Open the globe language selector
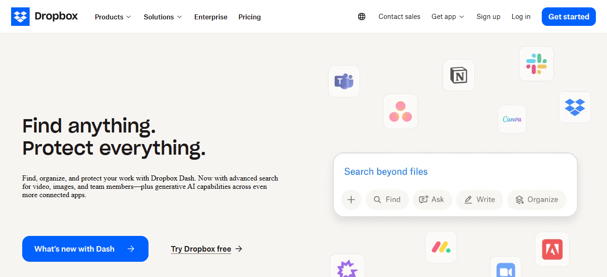The width and height of the screenshot is (607, 277). tap(361, 16)
